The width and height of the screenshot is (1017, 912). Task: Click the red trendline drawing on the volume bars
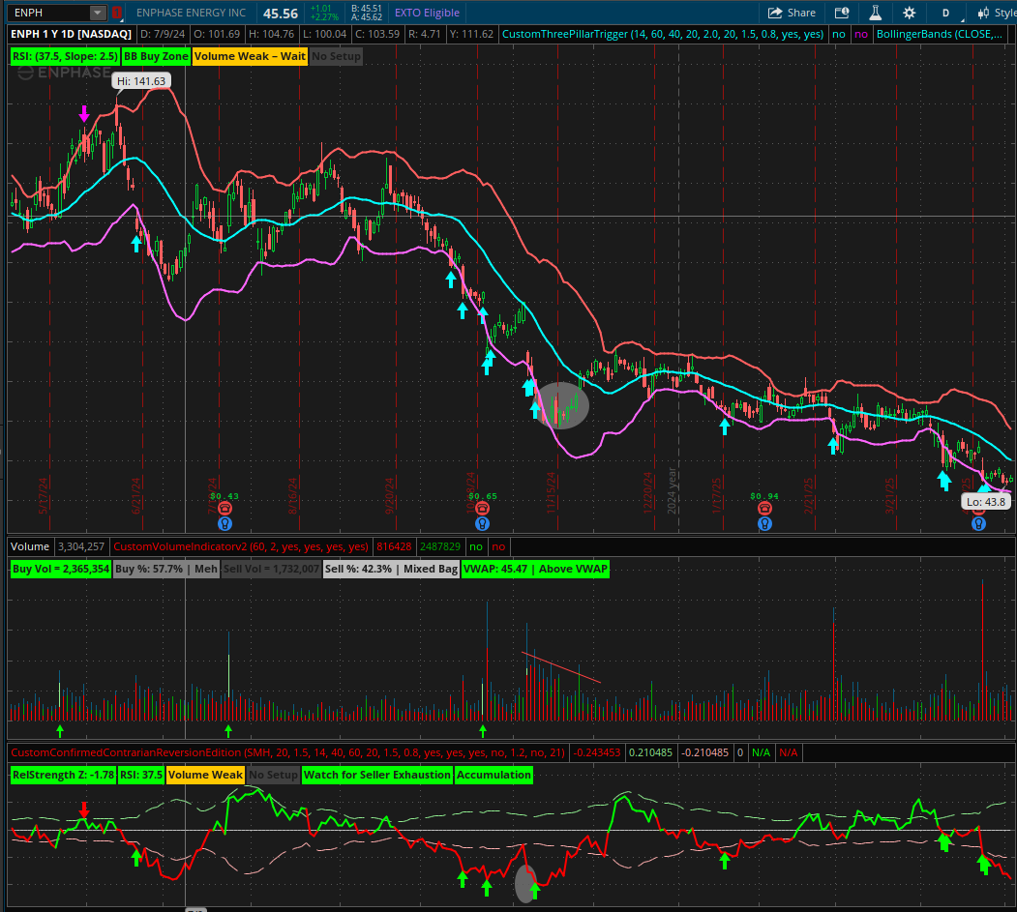[x=561, y=667]
